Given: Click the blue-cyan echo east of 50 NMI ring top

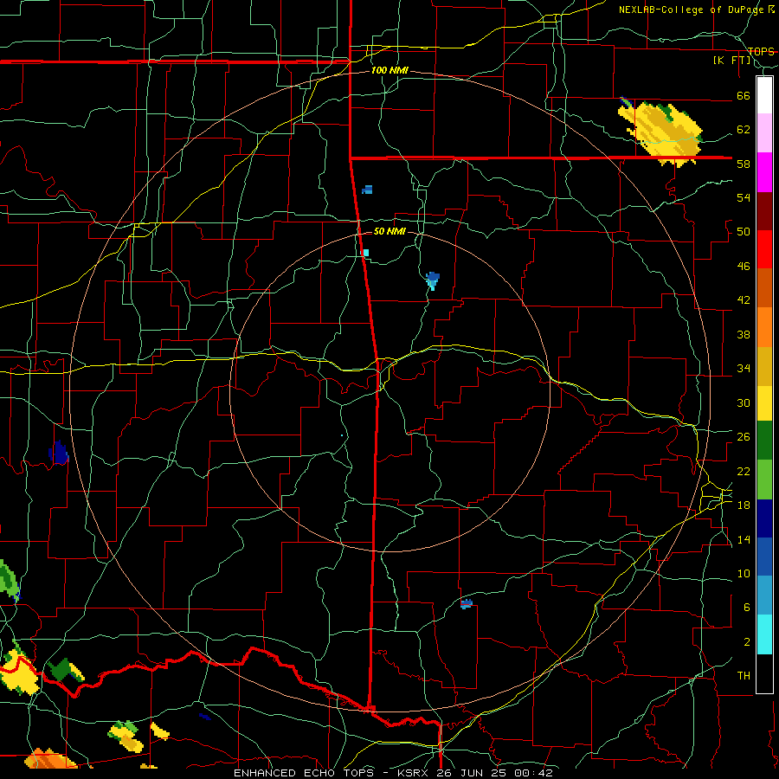Looking at the screenshot, I should point(432,280).
